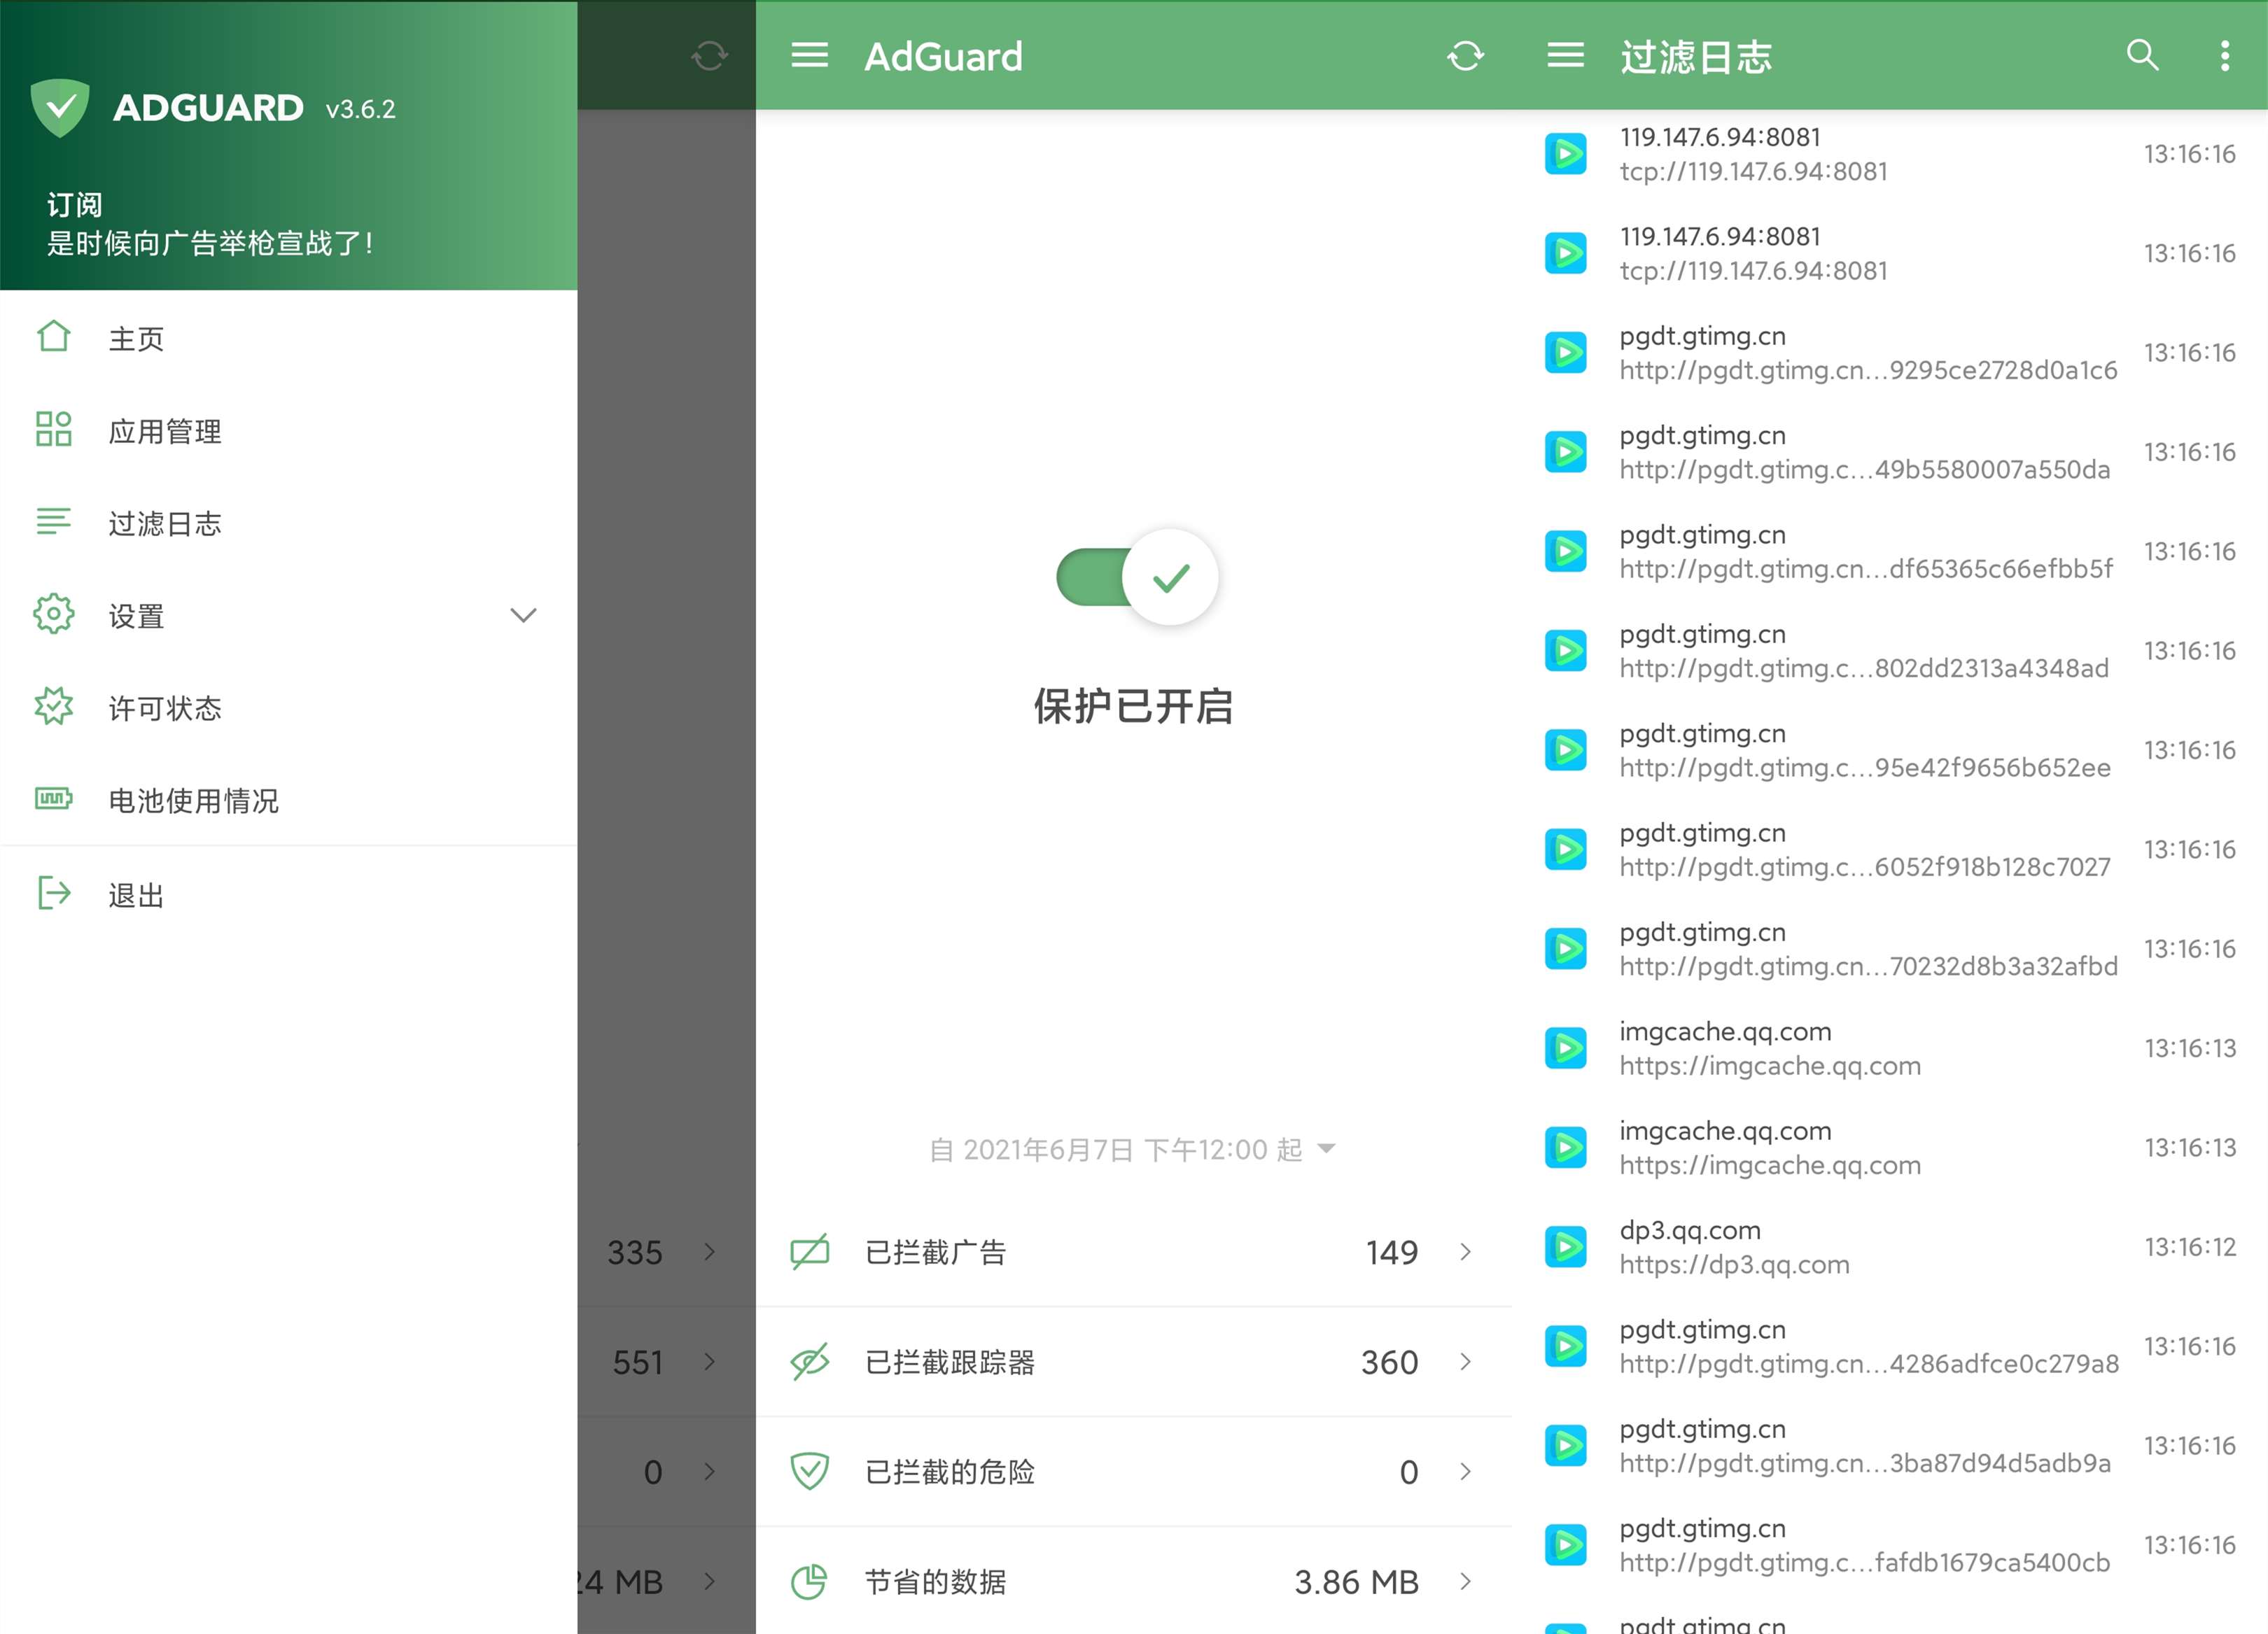The image size is (2268, 1634).
Task: Click the badge icon beside 许可状态
Action: point(54,706)
